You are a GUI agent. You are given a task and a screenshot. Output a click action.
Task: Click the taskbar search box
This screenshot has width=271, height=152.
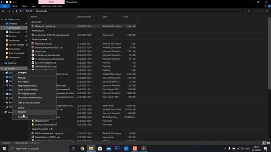point(39,148)
